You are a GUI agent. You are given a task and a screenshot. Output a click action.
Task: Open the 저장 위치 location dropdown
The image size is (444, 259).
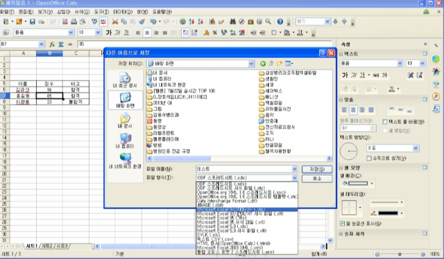click(251, 64)
